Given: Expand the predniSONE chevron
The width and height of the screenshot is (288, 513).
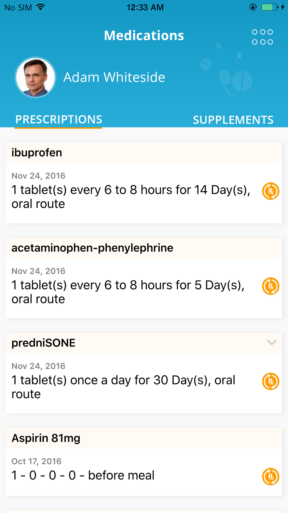Looking at the screenshot, I should [x=272, y=343].
